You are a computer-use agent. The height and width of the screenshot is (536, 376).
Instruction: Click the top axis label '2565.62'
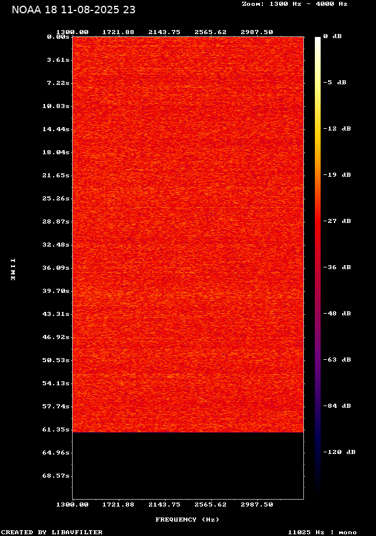tap(210, 32)
